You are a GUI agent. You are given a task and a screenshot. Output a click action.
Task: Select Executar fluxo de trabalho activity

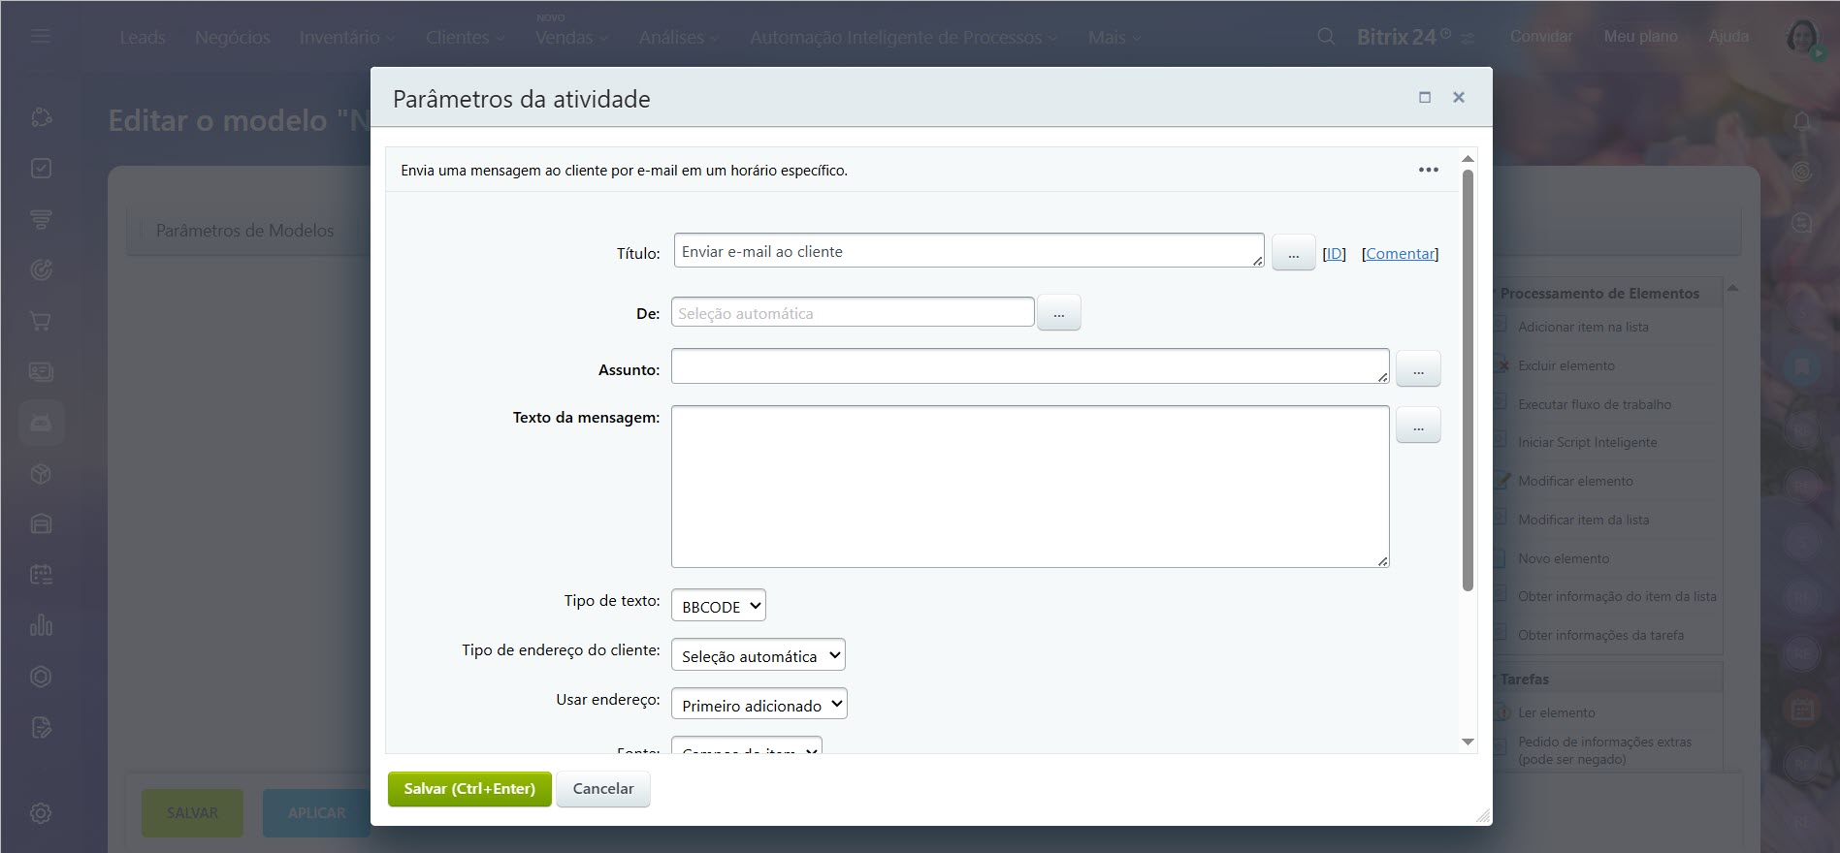pyautogui.click(x=1595, y=404)
